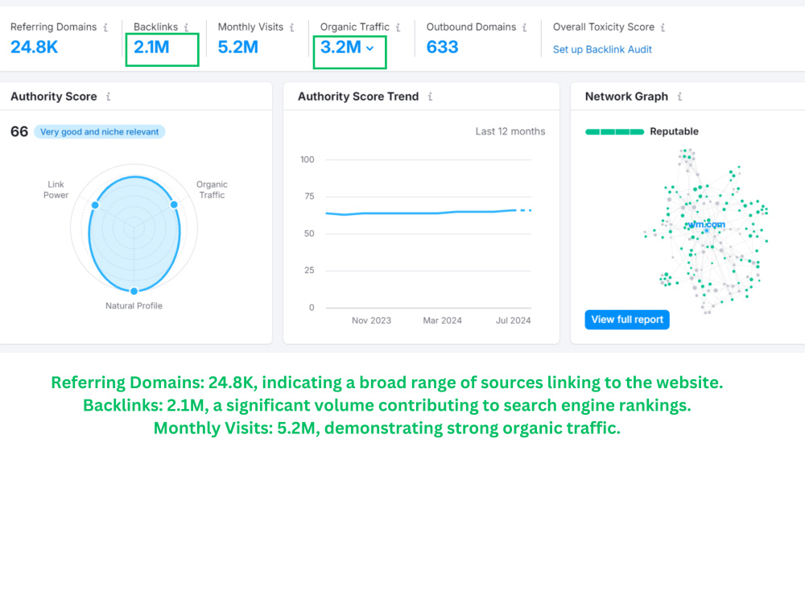Click the Overall Toxicity Score info icon
This screenshot has height=604, width=805.
pyautogui.click(x=663, y=27)
